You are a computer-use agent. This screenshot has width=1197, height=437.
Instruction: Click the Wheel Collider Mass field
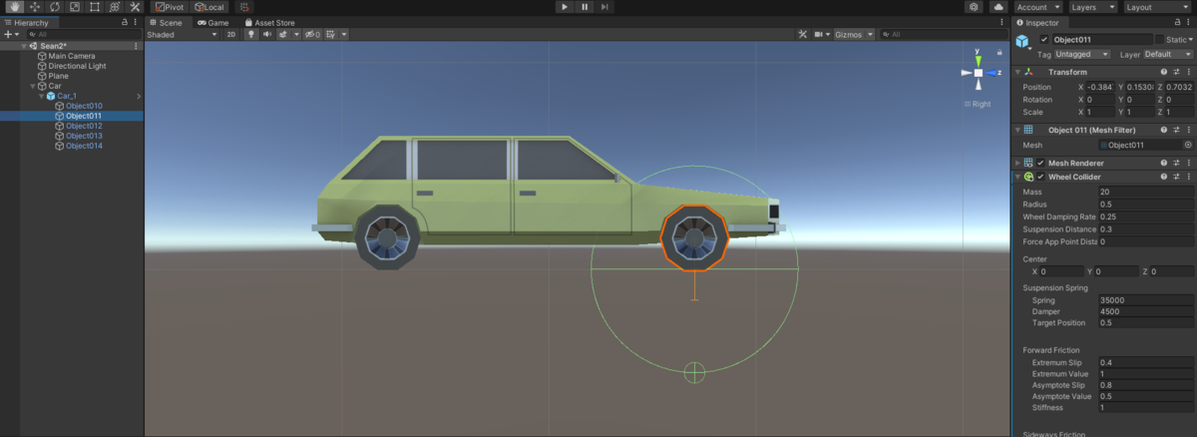1144,191
